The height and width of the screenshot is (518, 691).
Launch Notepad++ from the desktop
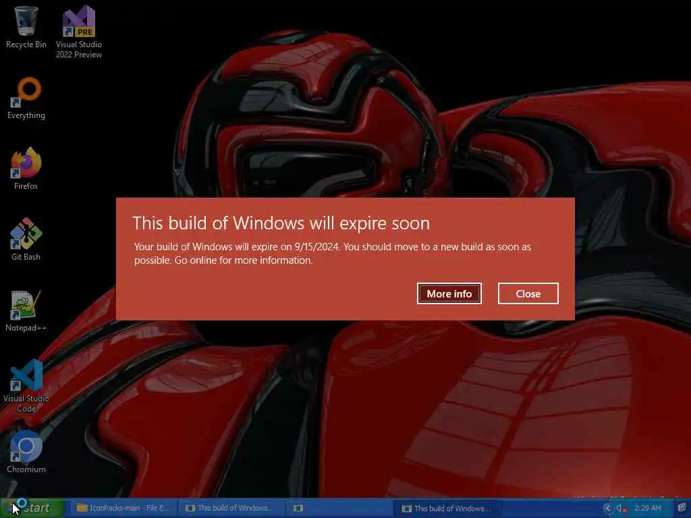[26, 310]
